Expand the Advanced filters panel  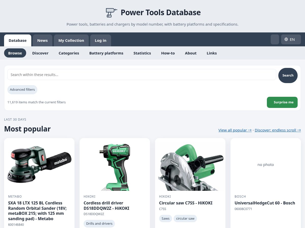(22, 89)
